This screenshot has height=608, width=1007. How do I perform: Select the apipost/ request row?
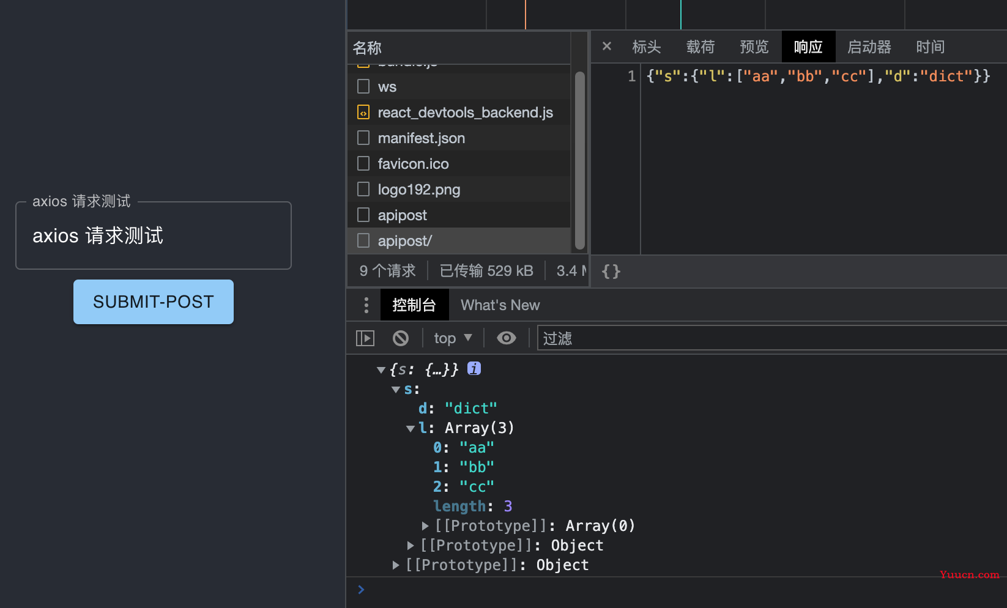click(x=459, y=241)
